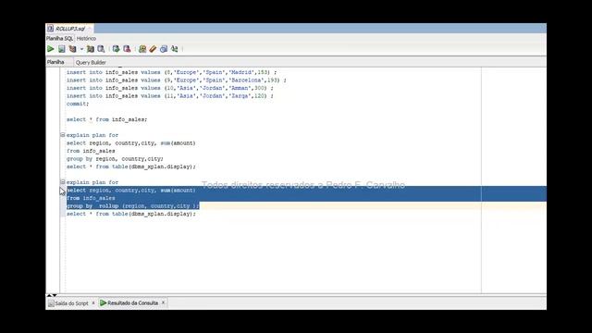Image resolution: width=592 pixels, height=333 pixels.
Task: Close the Saída do Script tab
Action: pyautogui.click(x=93, y=302)
